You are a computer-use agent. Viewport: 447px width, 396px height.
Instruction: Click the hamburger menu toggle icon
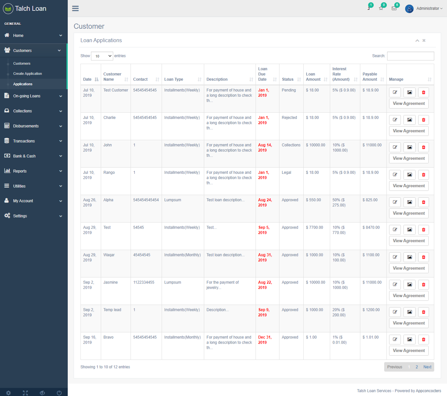[x=75, y=8]
